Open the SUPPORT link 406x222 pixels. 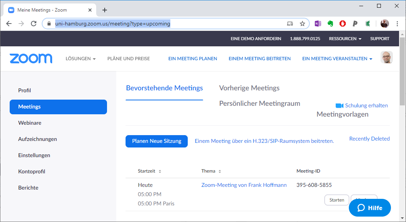coord(380,39)
